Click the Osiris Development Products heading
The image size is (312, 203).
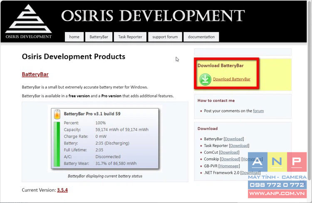point(74,56)
